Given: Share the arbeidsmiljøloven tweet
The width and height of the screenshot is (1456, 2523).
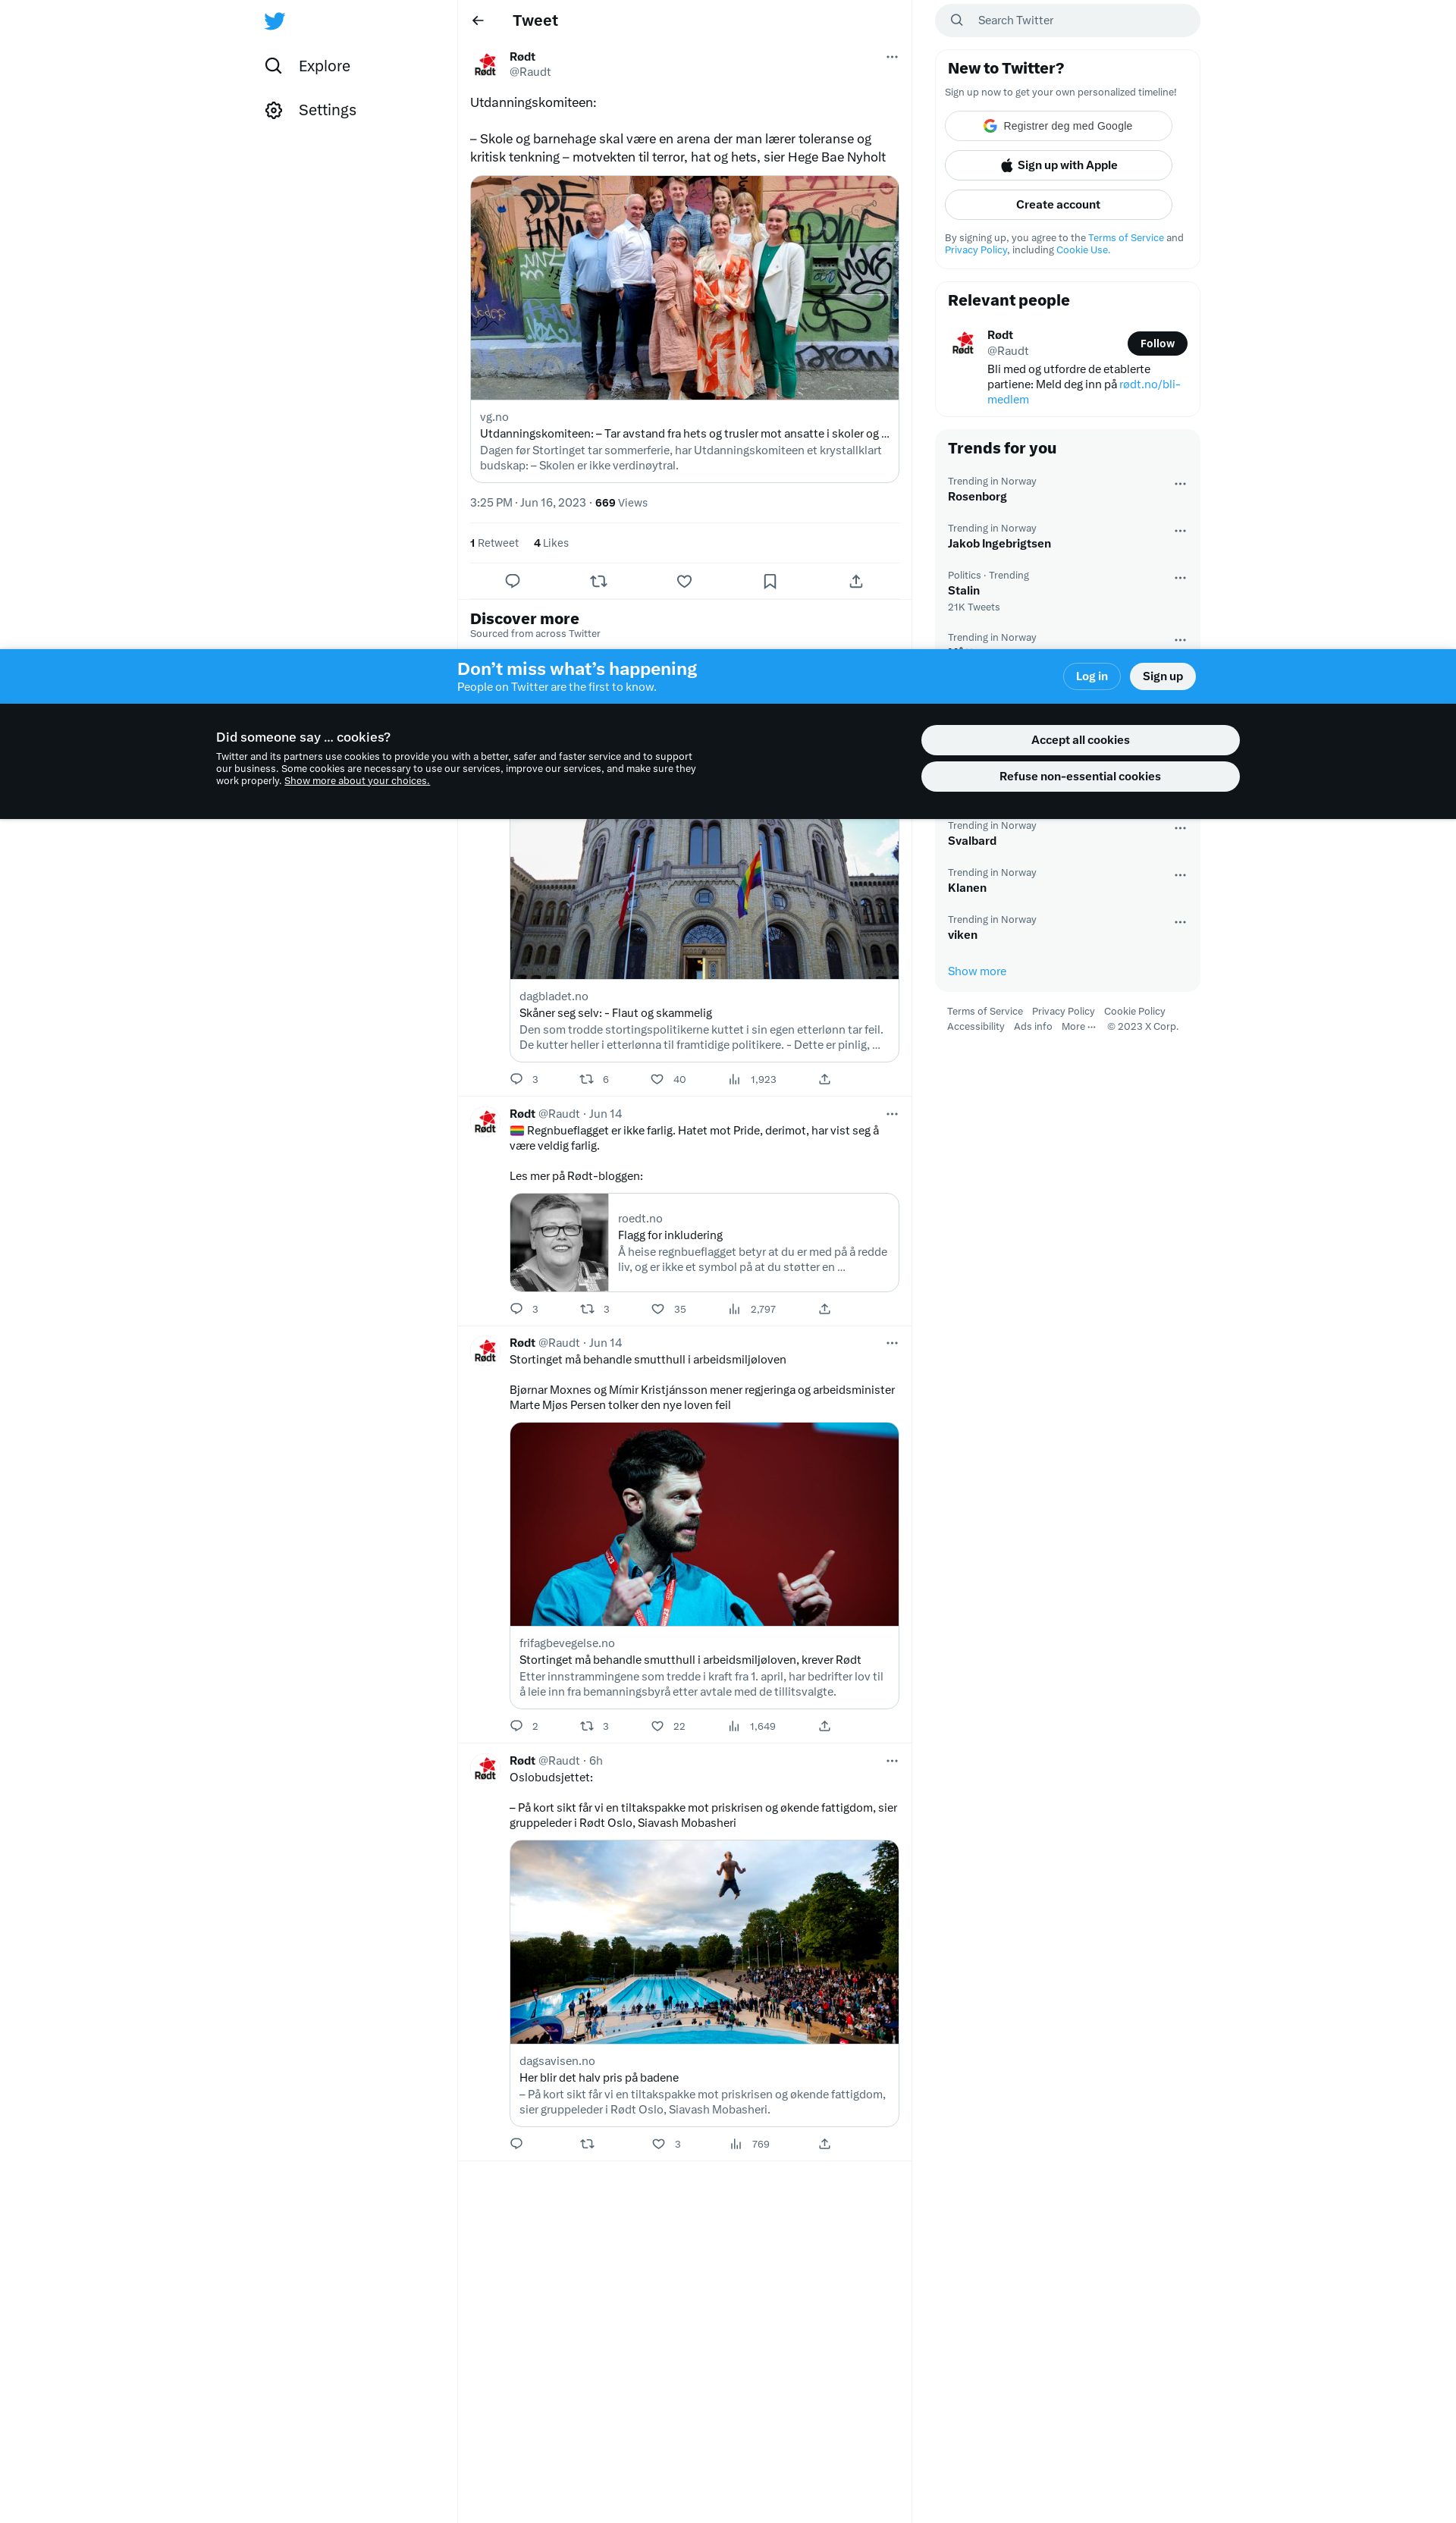Looking at the screenshot, I should pos(825,1726).
